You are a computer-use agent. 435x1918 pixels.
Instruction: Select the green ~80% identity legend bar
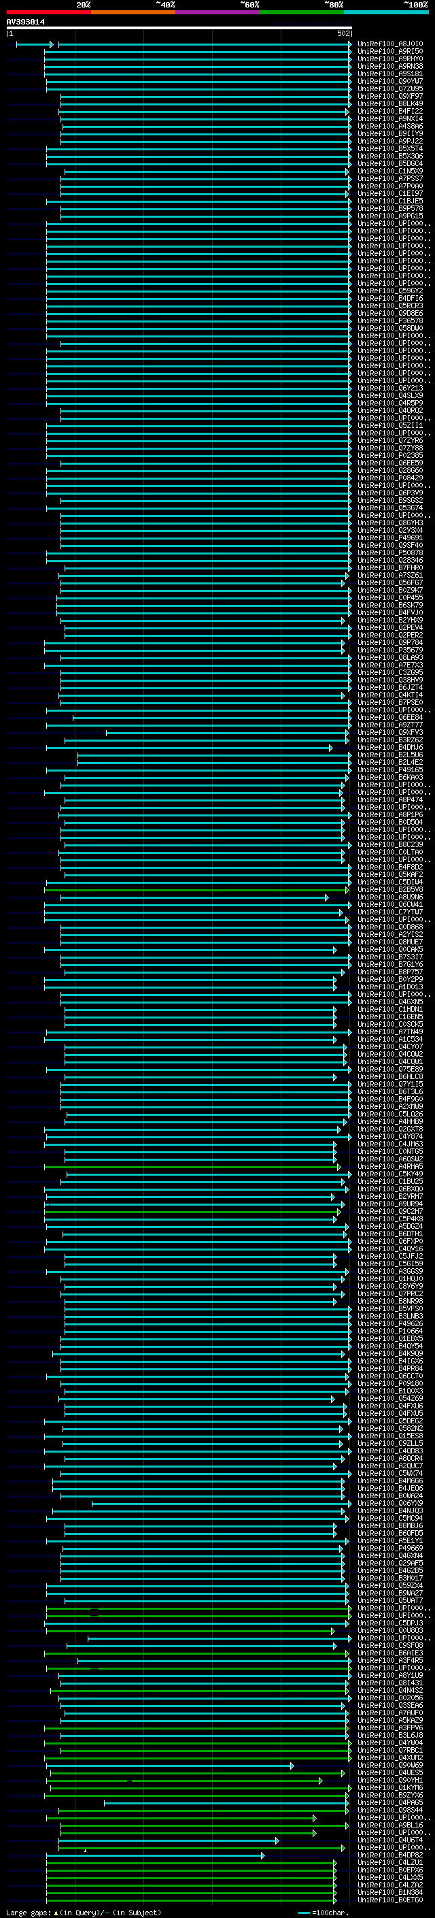pyautogui.click(x=302, y=12)
